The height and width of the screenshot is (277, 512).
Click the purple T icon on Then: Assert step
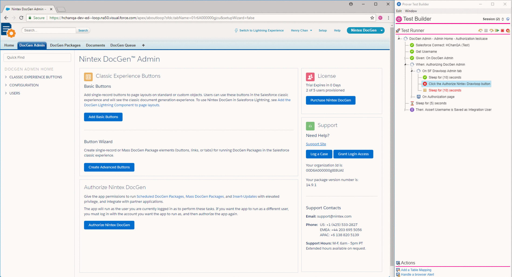coord(412,110)
